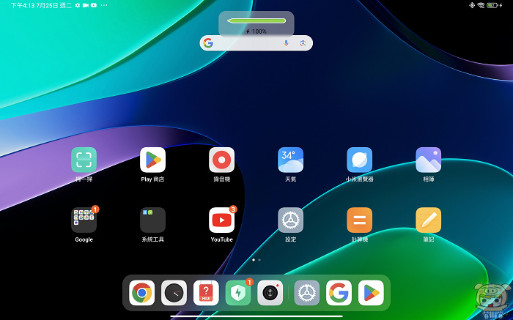The image size is (513, 320).
Task: Tap the screen recording icon in status bar
Action: click(x=86, y=5)
